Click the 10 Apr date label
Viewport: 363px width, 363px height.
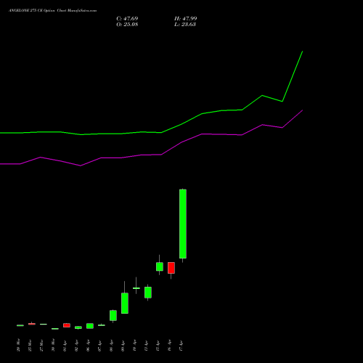[x=134, y=346]
